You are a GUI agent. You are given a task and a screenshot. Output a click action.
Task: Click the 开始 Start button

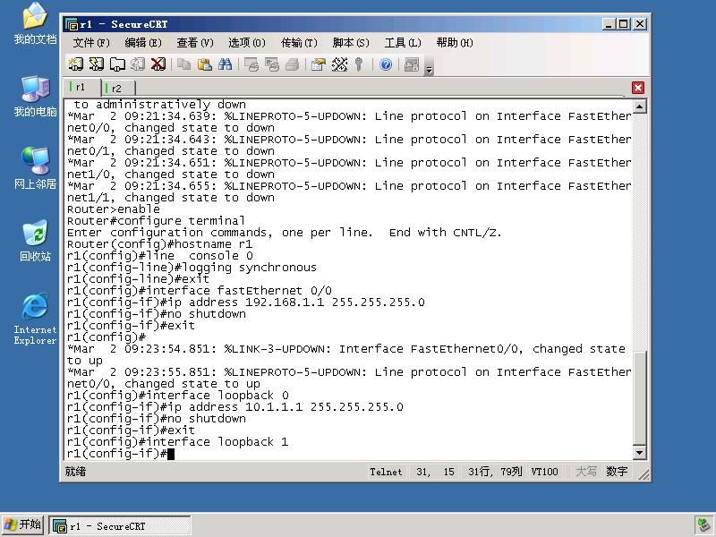coord(22,525)
